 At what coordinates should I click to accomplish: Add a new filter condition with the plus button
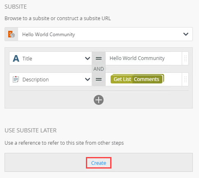(99, 100)
